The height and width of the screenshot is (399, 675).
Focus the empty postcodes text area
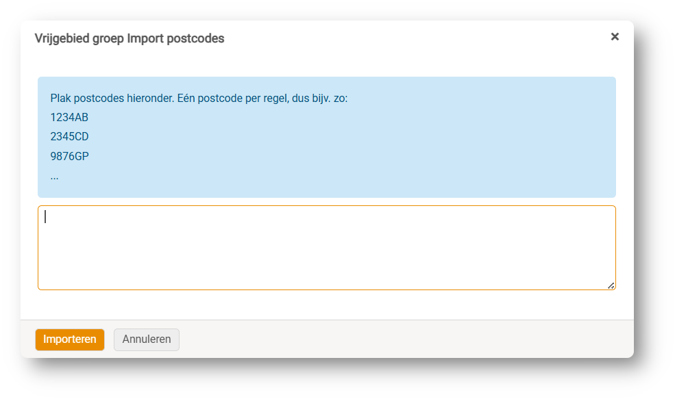click(x=326, y=248)
